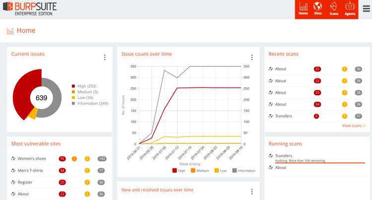Click the 94 high issues badge

click(62, 170)
